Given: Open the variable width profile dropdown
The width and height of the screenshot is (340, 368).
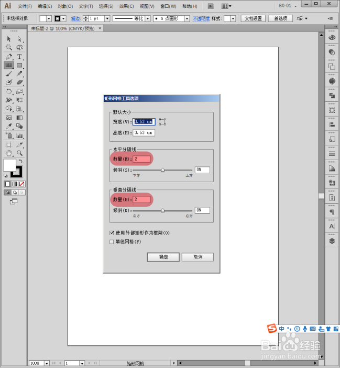Looking at the screenshot, I should coord(148,18).
